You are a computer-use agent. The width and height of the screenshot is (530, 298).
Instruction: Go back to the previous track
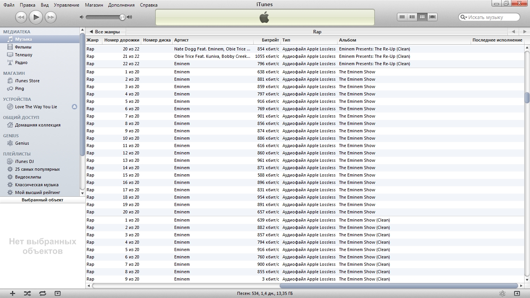[21, 17]
